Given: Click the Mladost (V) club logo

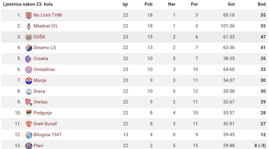Looking at the screenshot, I should click(x=29, y=26).
